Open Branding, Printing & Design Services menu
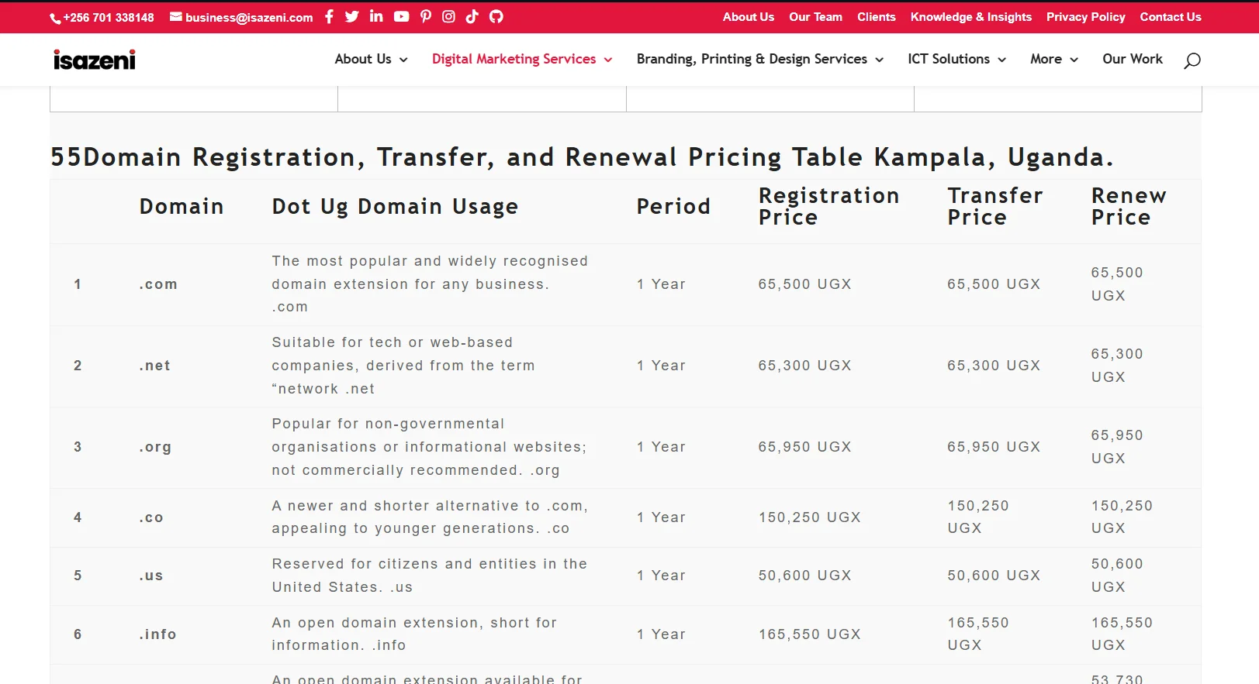The width and height of the screenshot is (1259, 684). 752,59
